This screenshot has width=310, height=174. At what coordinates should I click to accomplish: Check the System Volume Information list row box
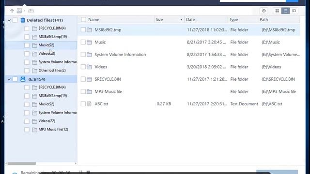pos(83,55)
